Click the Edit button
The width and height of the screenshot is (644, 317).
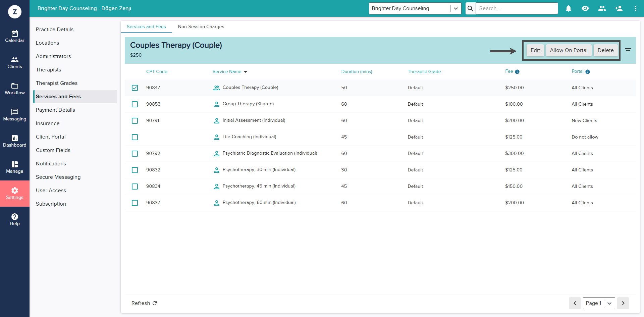pyautogui.click(x=535, y=50)
